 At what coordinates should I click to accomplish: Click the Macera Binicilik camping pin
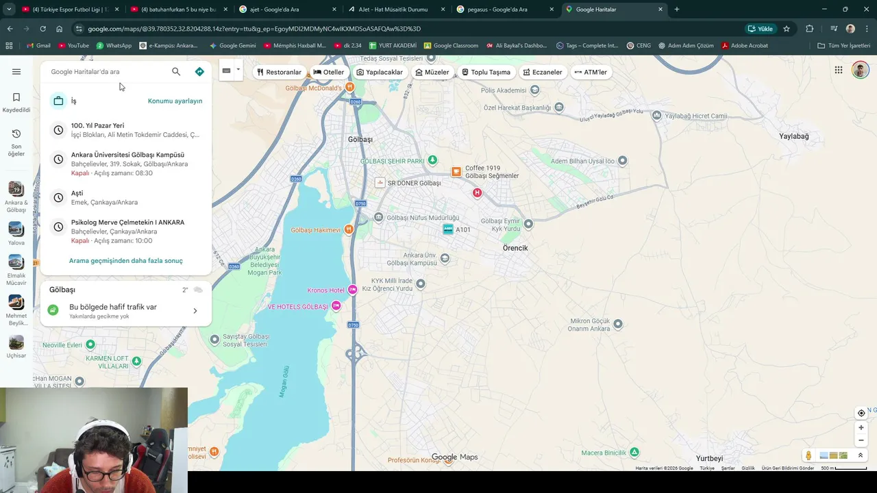pyautogui.click(x=634, y=452)
